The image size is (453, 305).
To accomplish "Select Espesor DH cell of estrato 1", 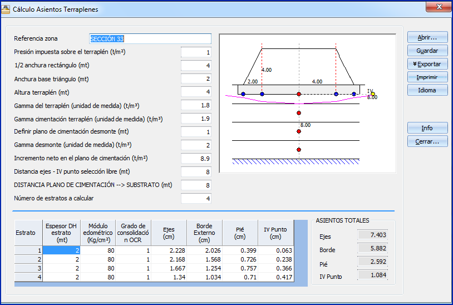I will 61,250.
